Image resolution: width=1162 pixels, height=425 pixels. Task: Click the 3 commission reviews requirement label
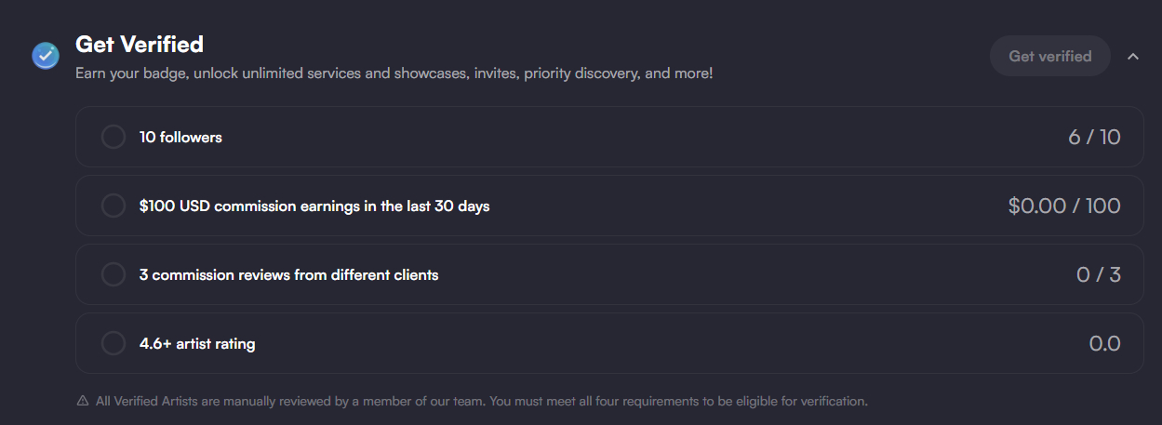288,274
